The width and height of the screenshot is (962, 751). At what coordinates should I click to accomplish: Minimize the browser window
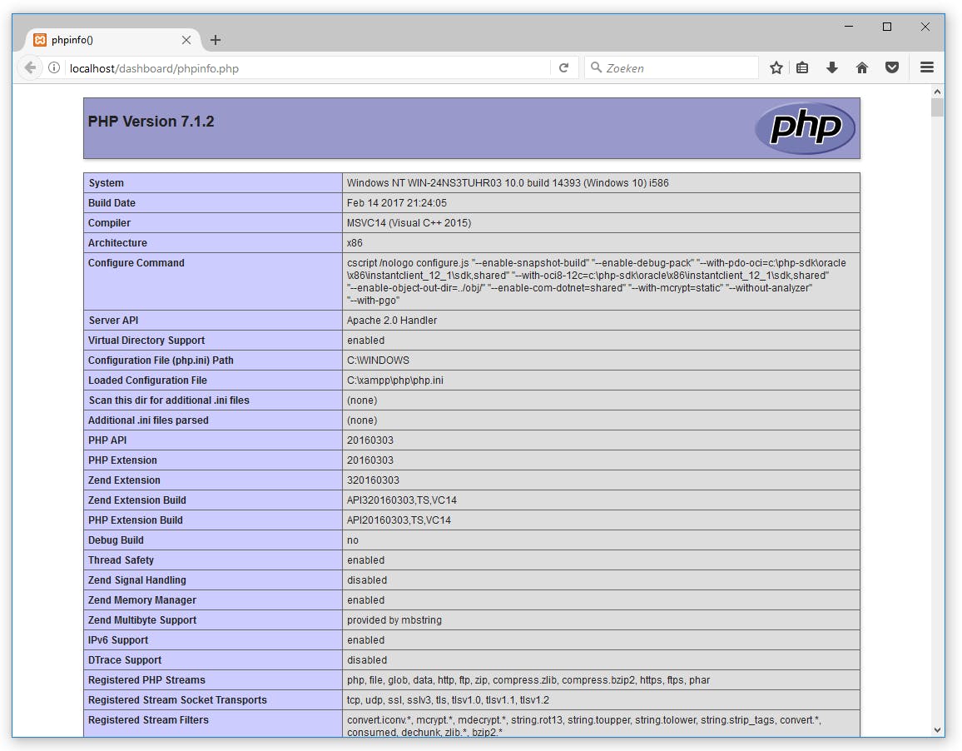click(x=849, y=27)
